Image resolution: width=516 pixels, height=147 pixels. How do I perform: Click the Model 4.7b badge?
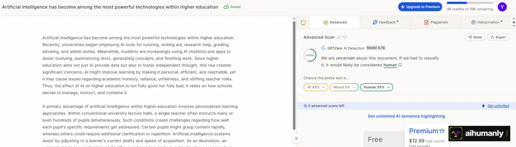tap(376, 48)
